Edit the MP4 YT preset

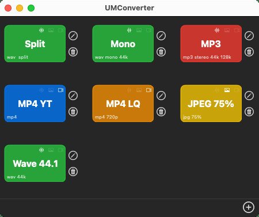click(x=73, y=96)
